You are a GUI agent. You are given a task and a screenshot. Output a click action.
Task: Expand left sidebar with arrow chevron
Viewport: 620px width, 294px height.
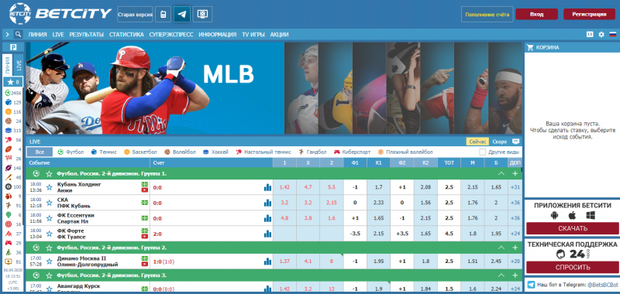[8, 34]
